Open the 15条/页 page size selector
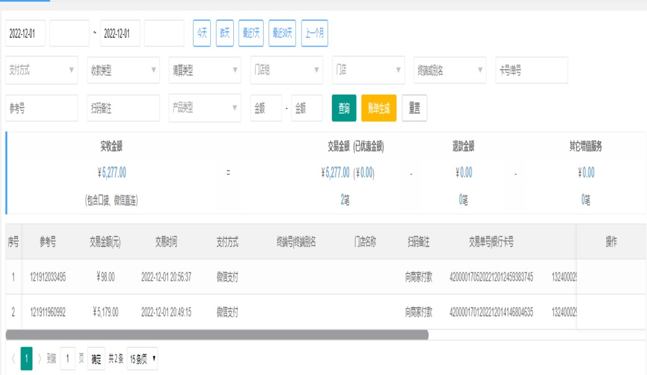This screenshot has width=647, height=375. click(x=142, y=358)
